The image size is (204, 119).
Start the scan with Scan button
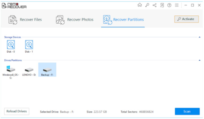[x=187, y=111]
